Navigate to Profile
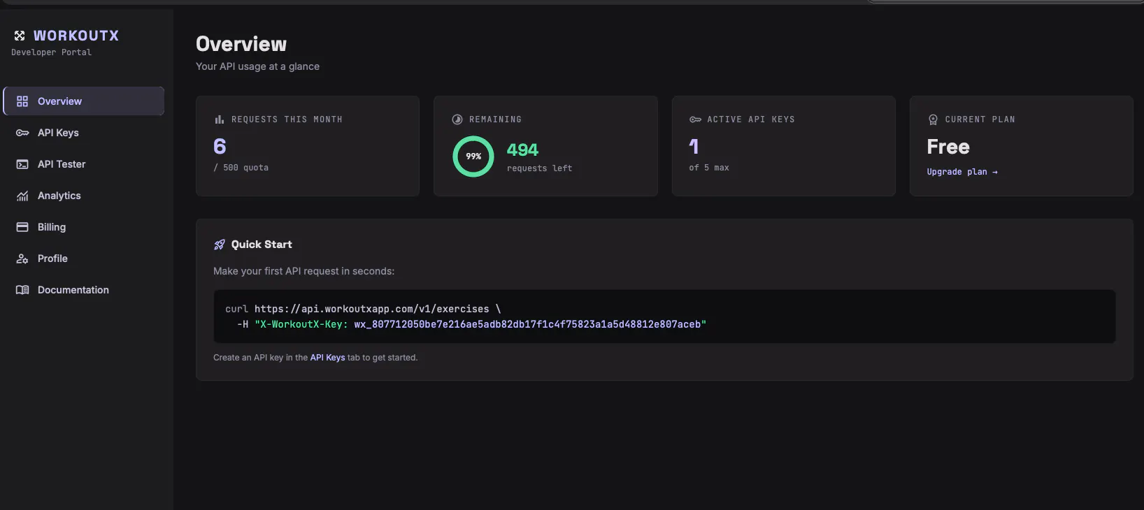 click(84, 258)
